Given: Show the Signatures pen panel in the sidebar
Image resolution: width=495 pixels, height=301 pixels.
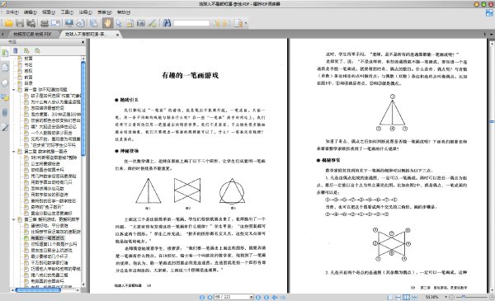Looking at the screenshot, I should pyautogui.click(x=5, y=127).
